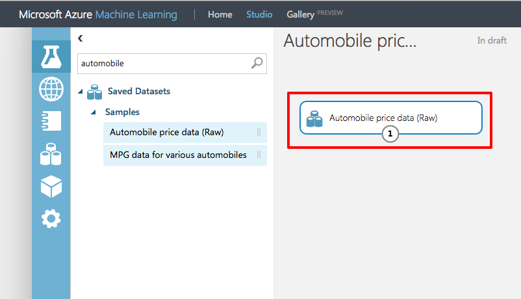
Task: Open Experiments via the flask icon
Action: (x=51, y=57)
